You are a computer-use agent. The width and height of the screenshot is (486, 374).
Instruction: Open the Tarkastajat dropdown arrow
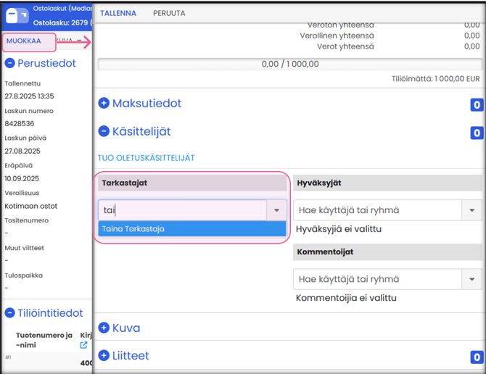[276, 210]
